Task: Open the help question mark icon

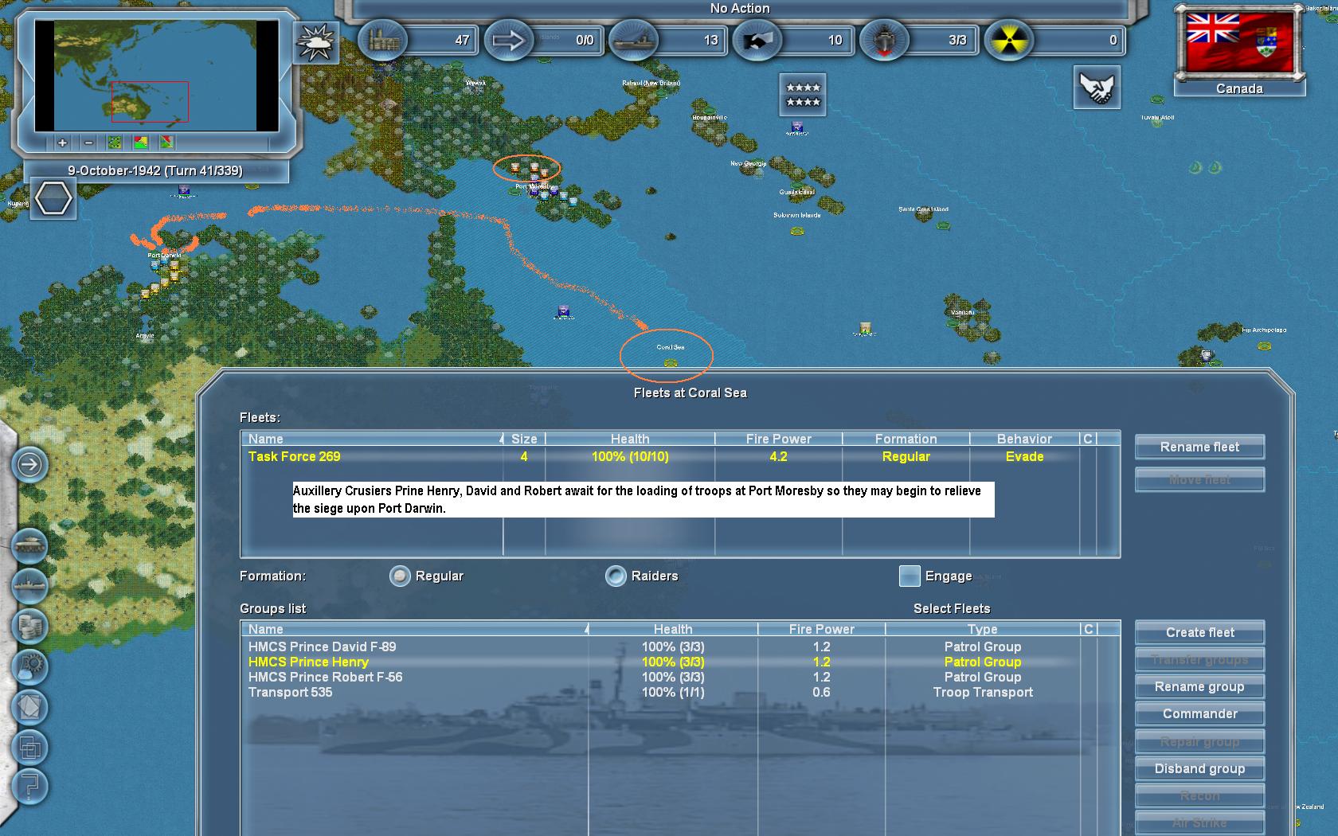Action: pos(30,788)
